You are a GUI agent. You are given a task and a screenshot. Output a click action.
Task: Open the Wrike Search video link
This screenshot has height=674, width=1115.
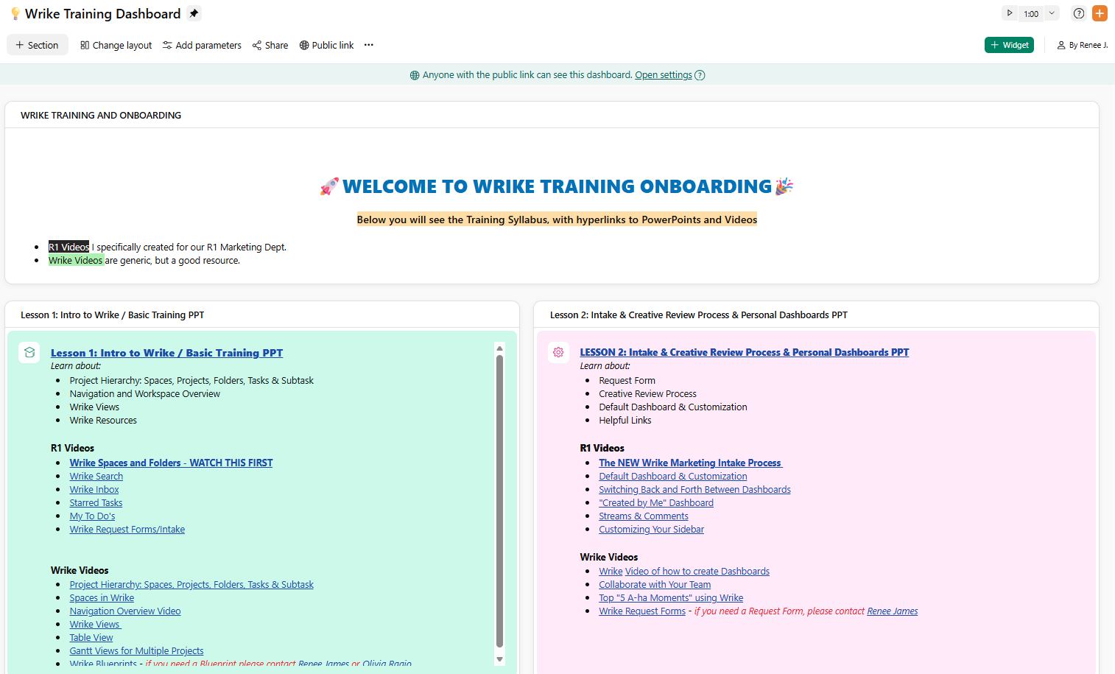tap(96, 477)
